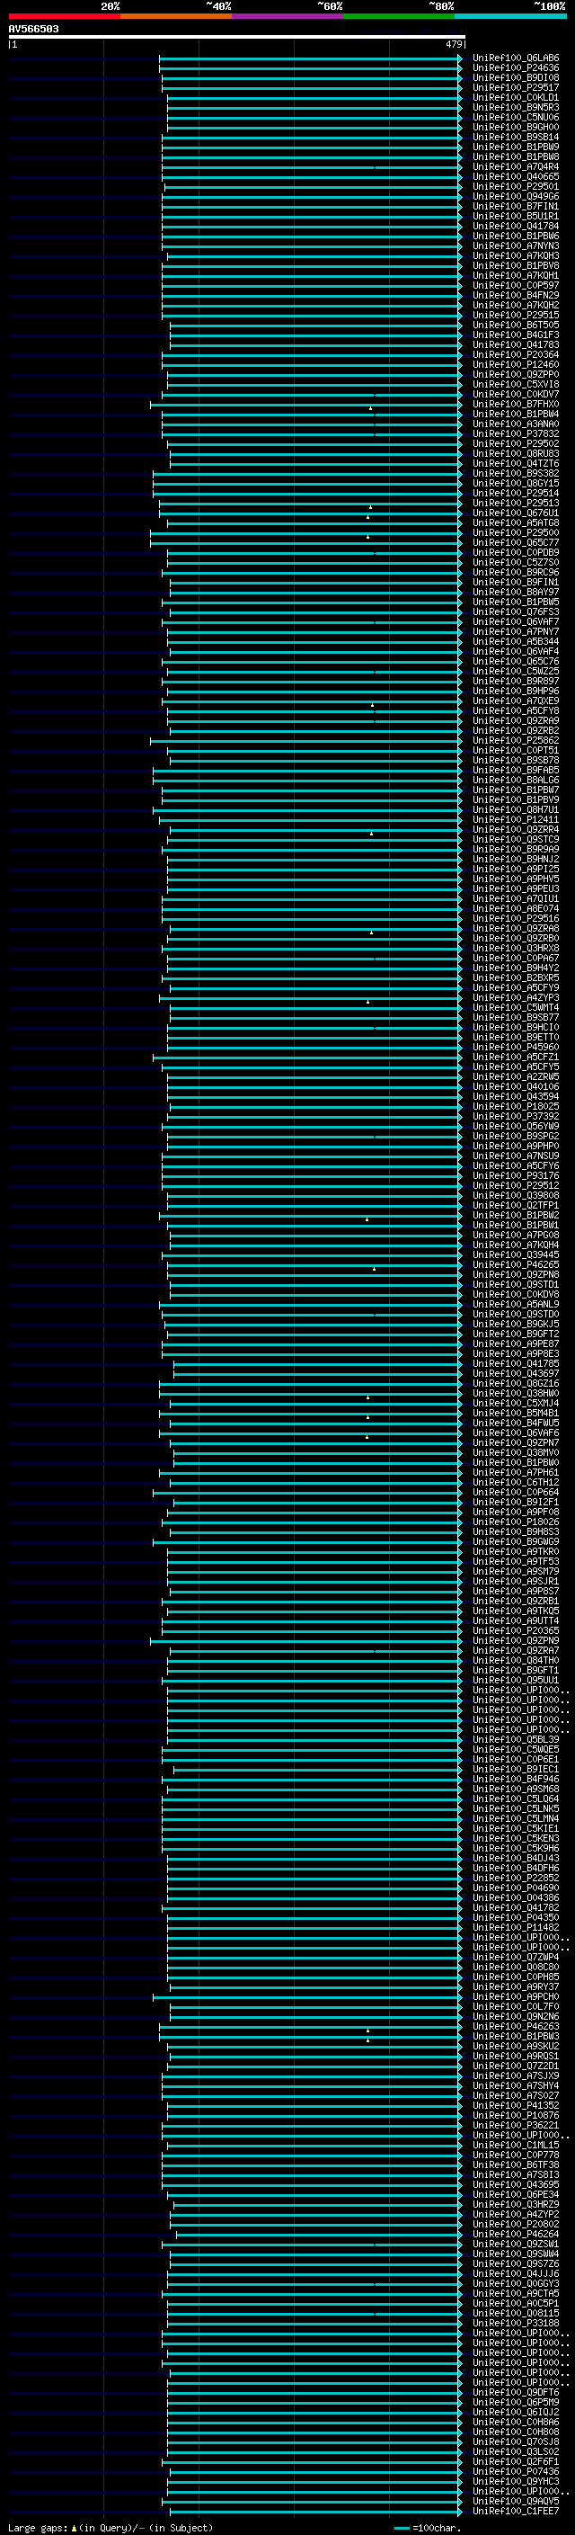Select hit UniRef100_C5XVI8
The image size is (575, 2535).
pos(516,385)
